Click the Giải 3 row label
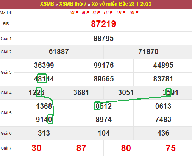 (6, 72)
